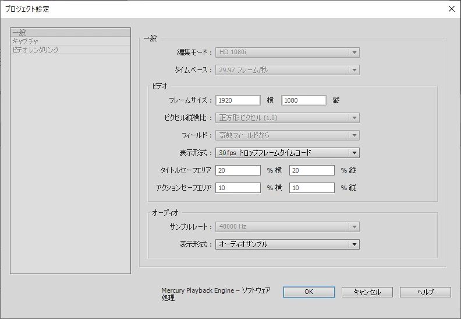Click the アクションセーフエリア label
The image size is (461, 319).
tap(184, 188)
